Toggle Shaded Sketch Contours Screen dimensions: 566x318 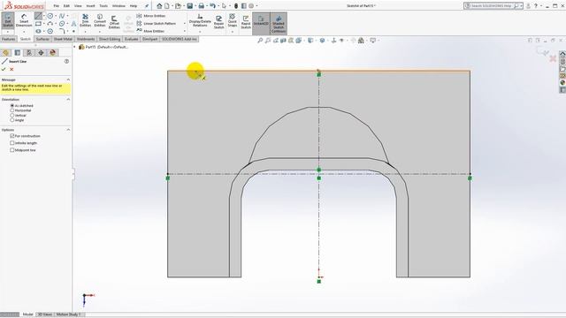279,23
